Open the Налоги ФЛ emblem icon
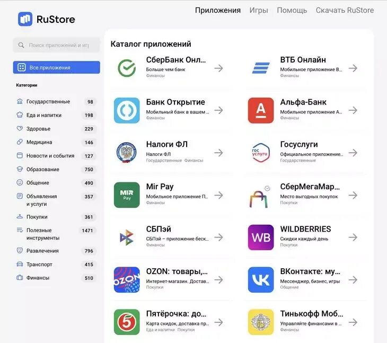 [x=127, y=153]
